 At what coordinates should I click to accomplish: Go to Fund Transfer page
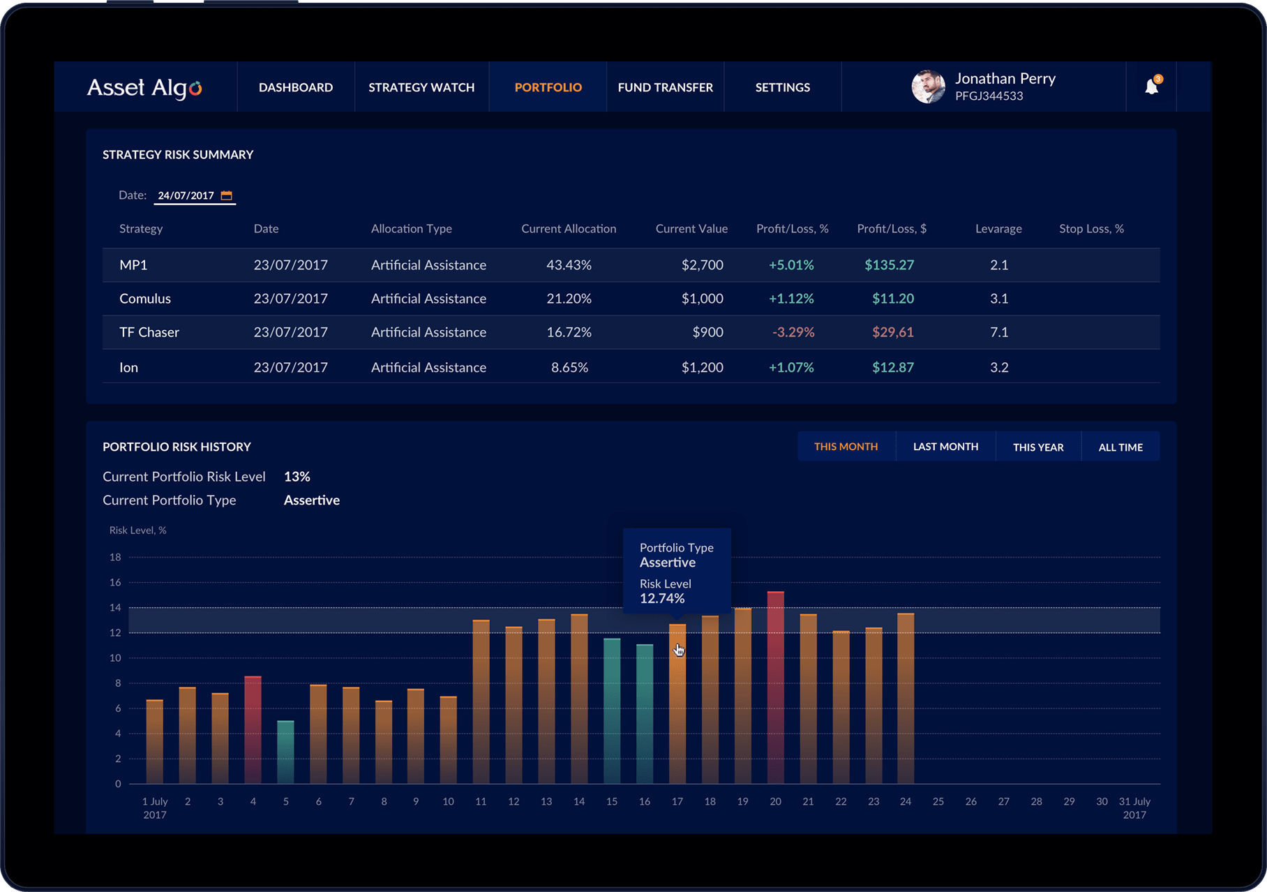pos(665,87)
